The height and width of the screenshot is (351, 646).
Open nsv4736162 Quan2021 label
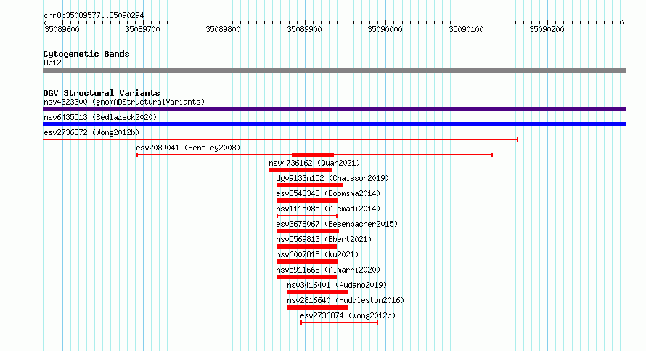314,163
